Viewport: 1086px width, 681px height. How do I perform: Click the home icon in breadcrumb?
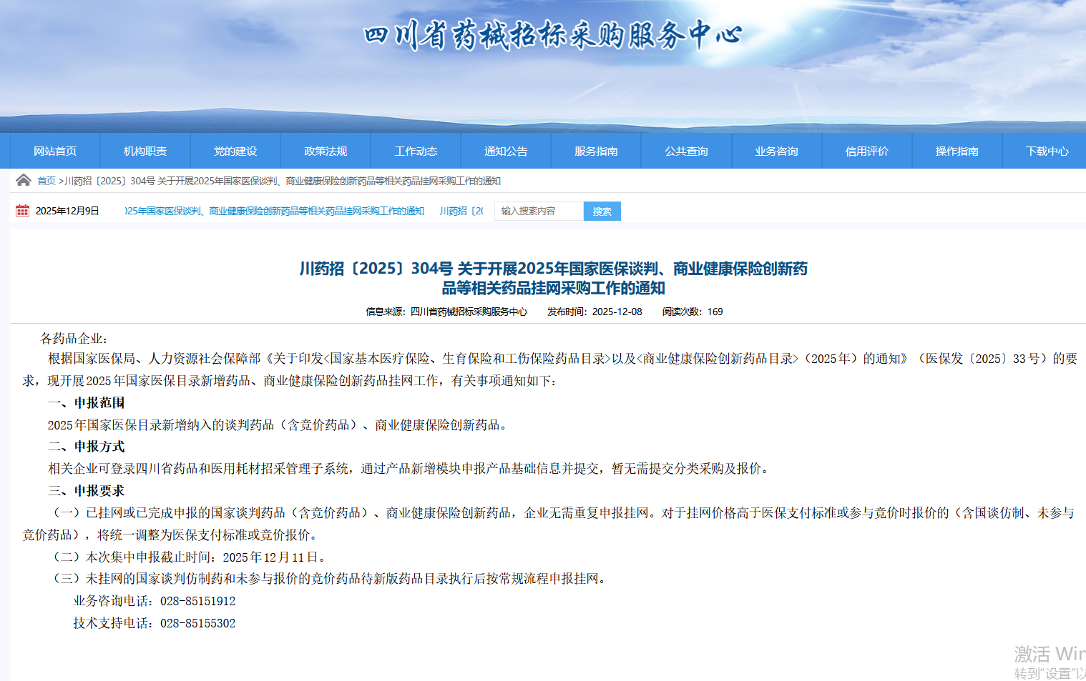[23, 180]
